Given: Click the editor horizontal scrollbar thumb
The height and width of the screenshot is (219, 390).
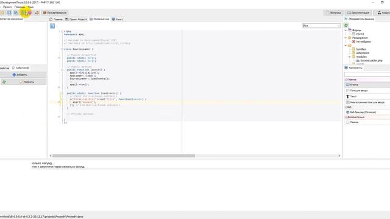Looking at the screenshot, I should [x=124, y=156].
